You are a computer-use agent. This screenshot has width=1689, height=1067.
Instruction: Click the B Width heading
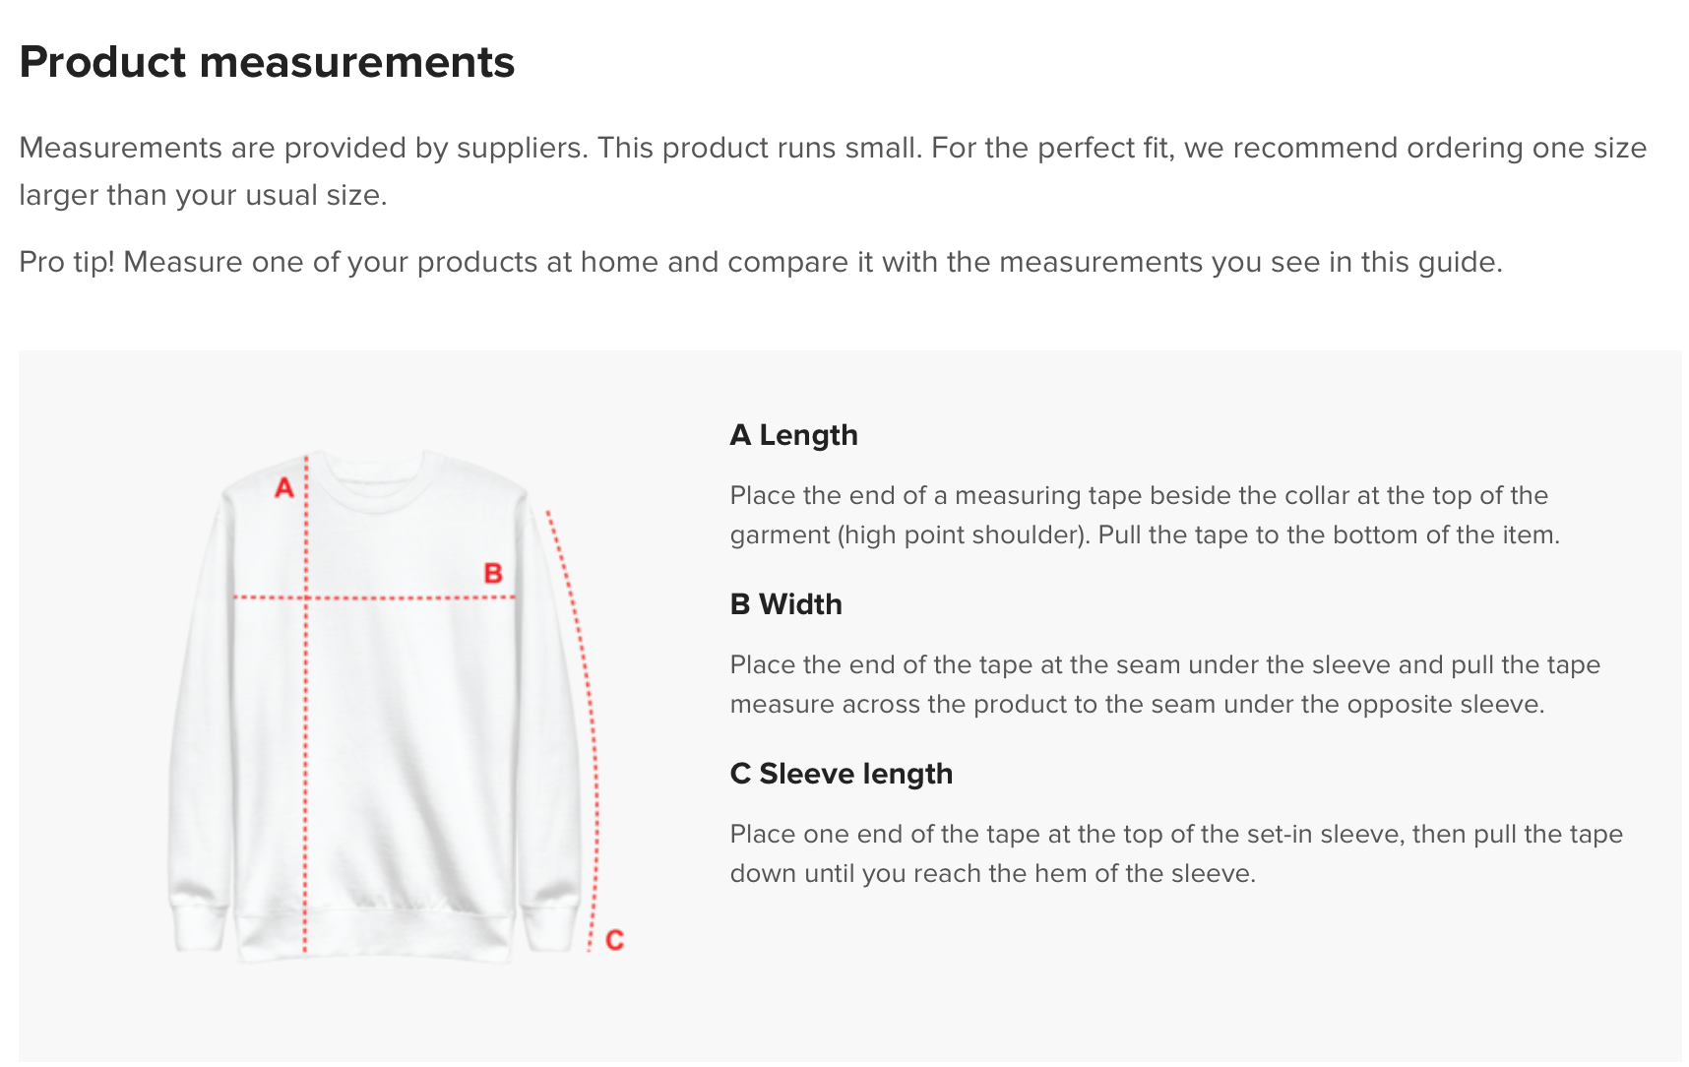coord(785,604)
